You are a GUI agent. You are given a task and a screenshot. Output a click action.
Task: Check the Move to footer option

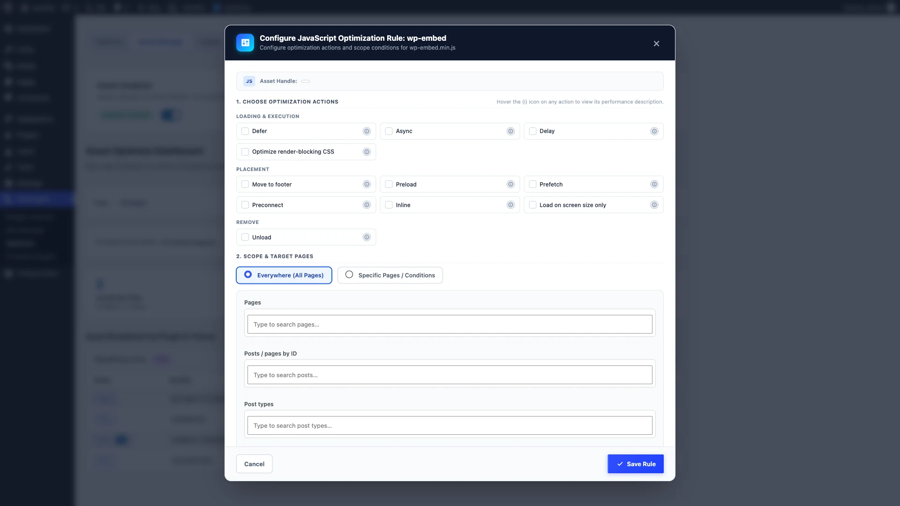245,184
